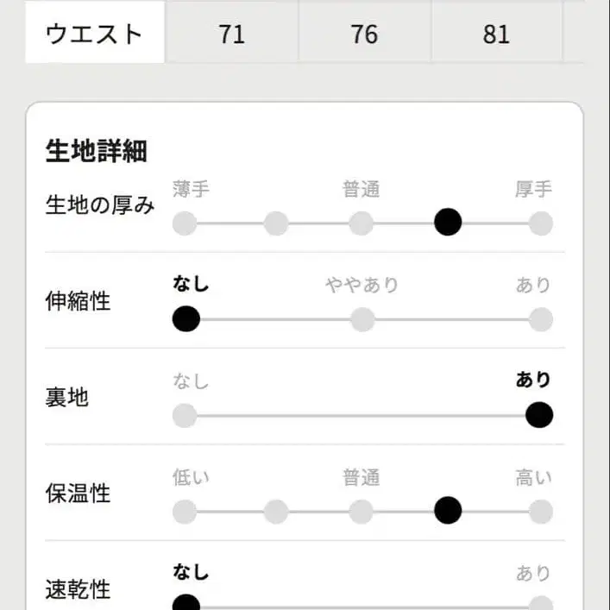Select あり dot for 裏地
The width and height of the screenshot is (610, 610).
pos(538,415)
